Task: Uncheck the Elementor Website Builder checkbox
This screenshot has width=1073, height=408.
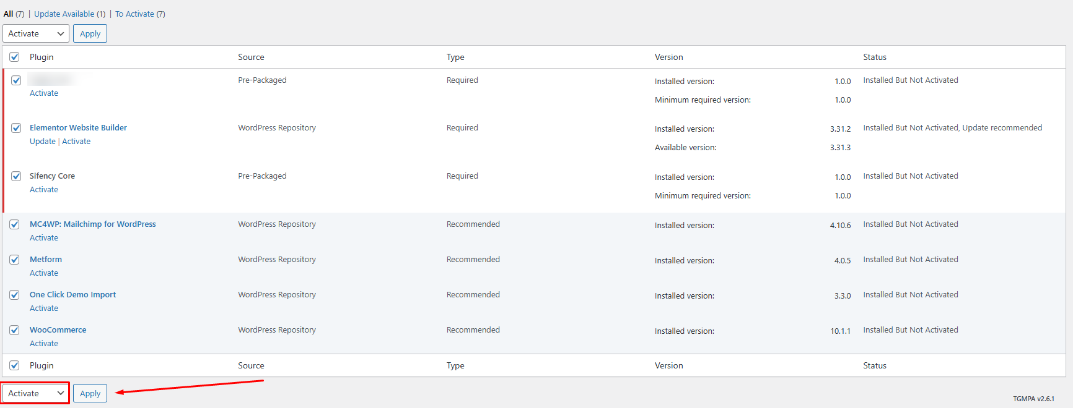Action: (x=16, y=128)
